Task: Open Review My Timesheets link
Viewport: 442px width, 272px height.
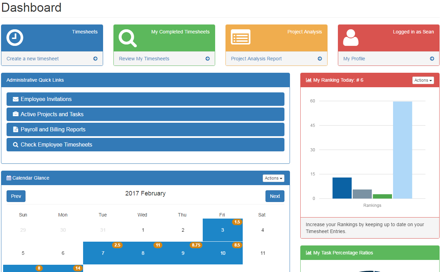Action: coord(144,59)
